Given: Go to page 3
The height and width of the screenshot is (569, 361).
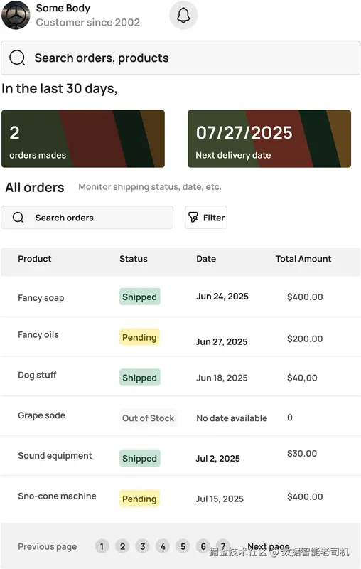Looking at the screenshot, I should coord(142,546).
